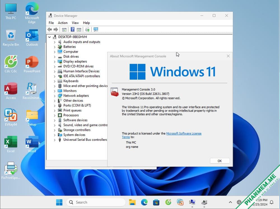
Task: Click the Update device driver toolbar icon
Action: (x=87, y=30)
